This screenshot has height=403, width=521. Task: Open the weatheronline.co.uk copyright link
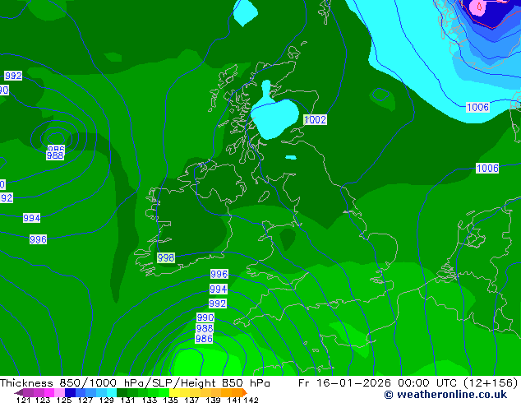(445, 395)
